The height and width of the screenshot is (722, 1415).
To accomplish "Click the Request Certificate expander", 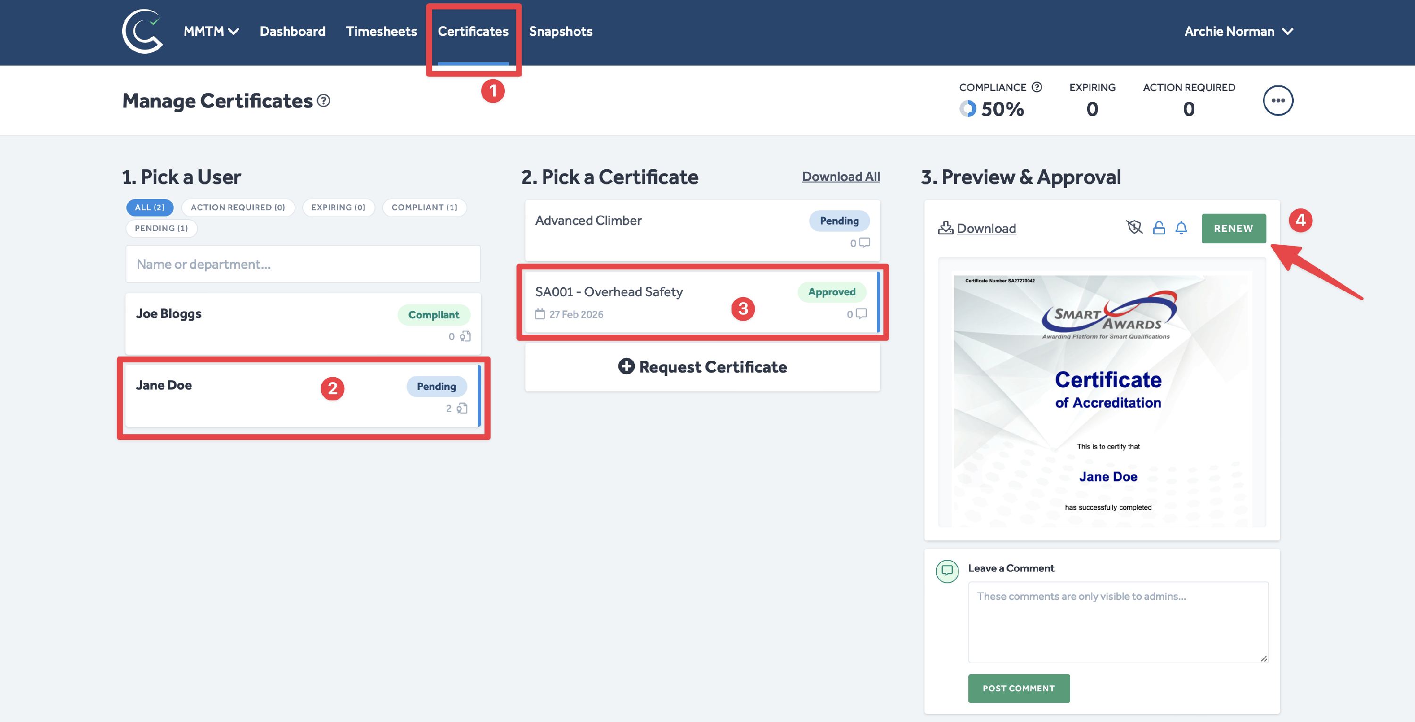I will click(x=702, y=367).
